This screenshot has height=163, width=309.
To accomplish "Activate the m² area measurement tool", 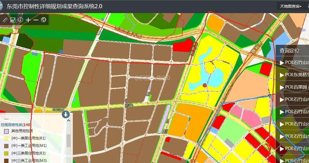I will click(13, 20).
